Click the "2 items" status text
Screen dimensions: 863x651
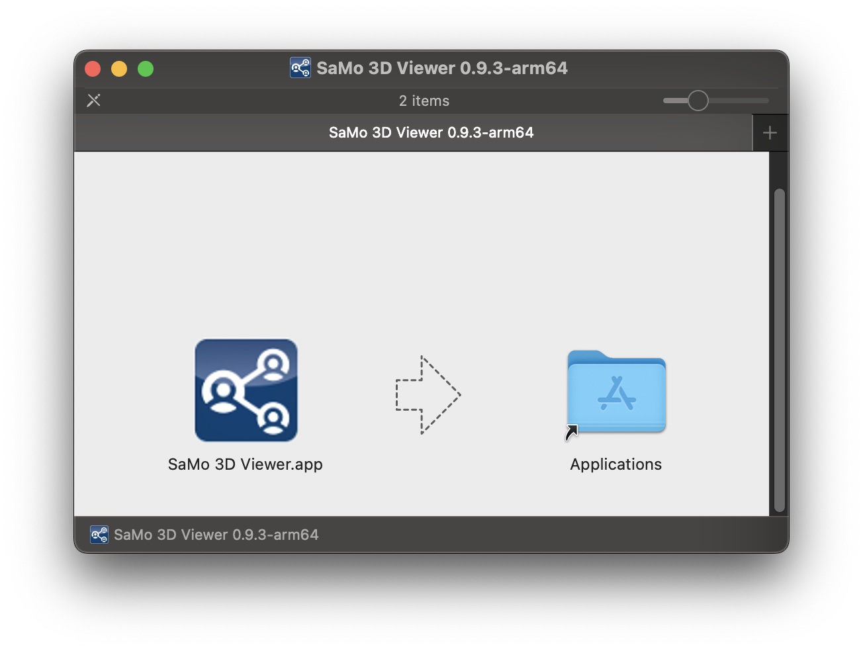pyautogui.click(x=424, y=101)
